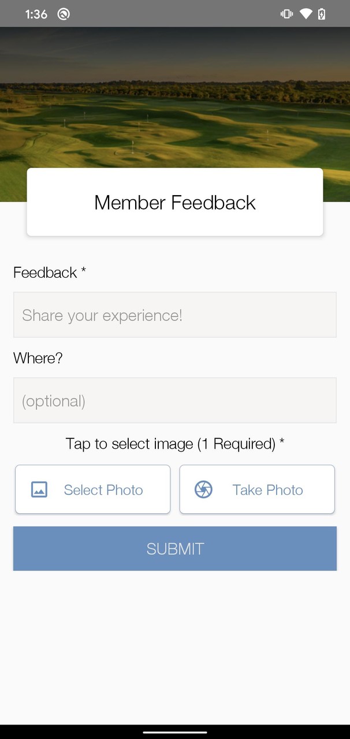
Task: Tap the vibrate mode status bar icon
Action: click(x=286, y=14)
